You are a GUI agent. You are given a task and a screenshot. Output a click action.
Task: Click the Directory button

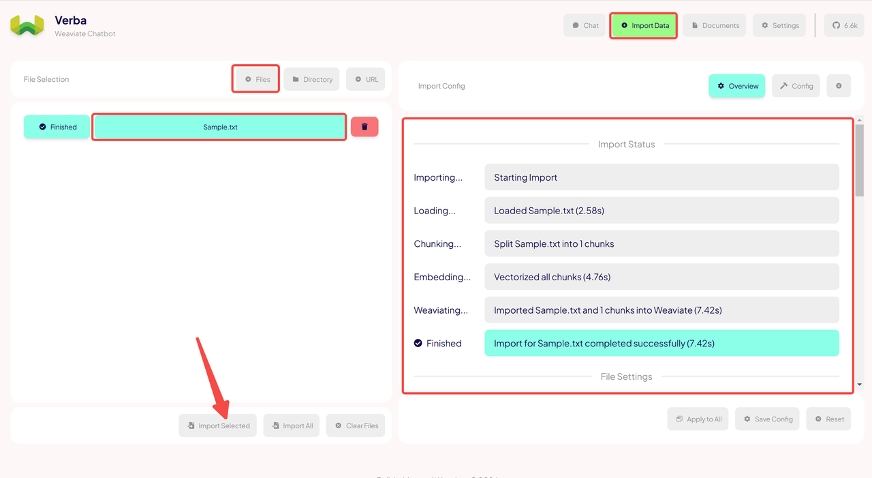[312, 79]
